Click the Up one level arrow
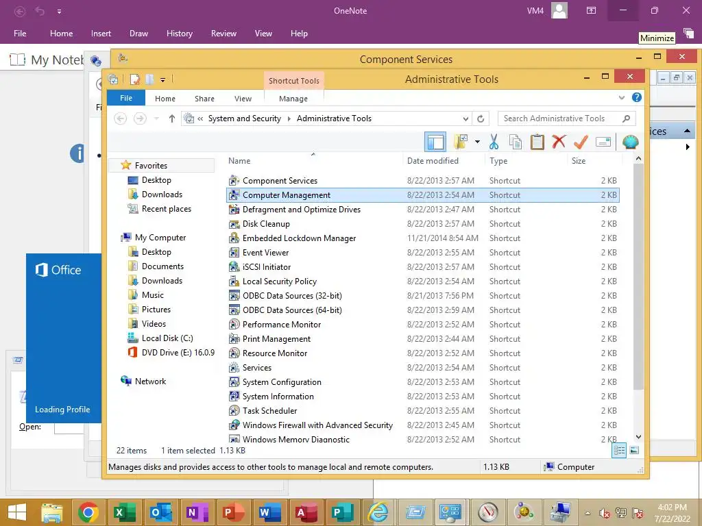Image resolution: width=702 pixels, height=526 pixels. (x=172, y=118)
